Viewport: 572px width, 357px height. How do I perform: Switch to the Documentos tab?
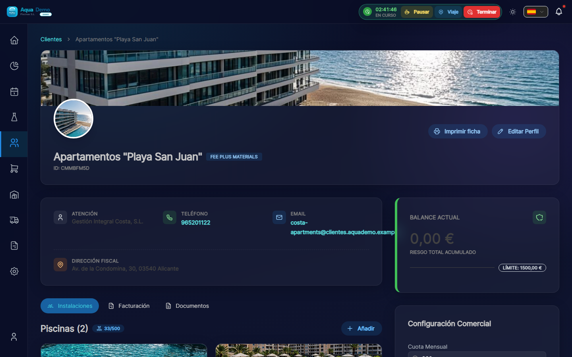(x=187, y=306)
